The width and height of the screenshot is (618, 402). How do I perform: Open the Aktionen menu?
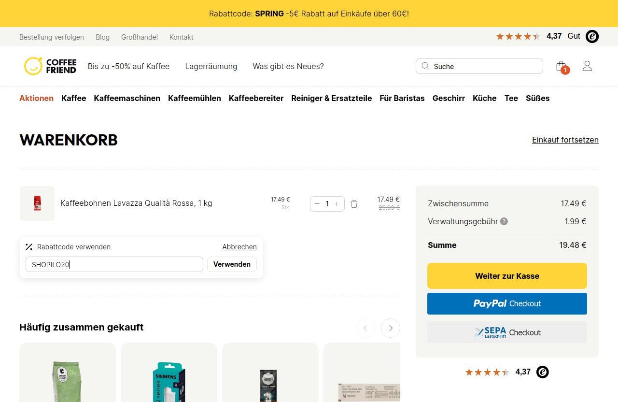tap(36, 98)
